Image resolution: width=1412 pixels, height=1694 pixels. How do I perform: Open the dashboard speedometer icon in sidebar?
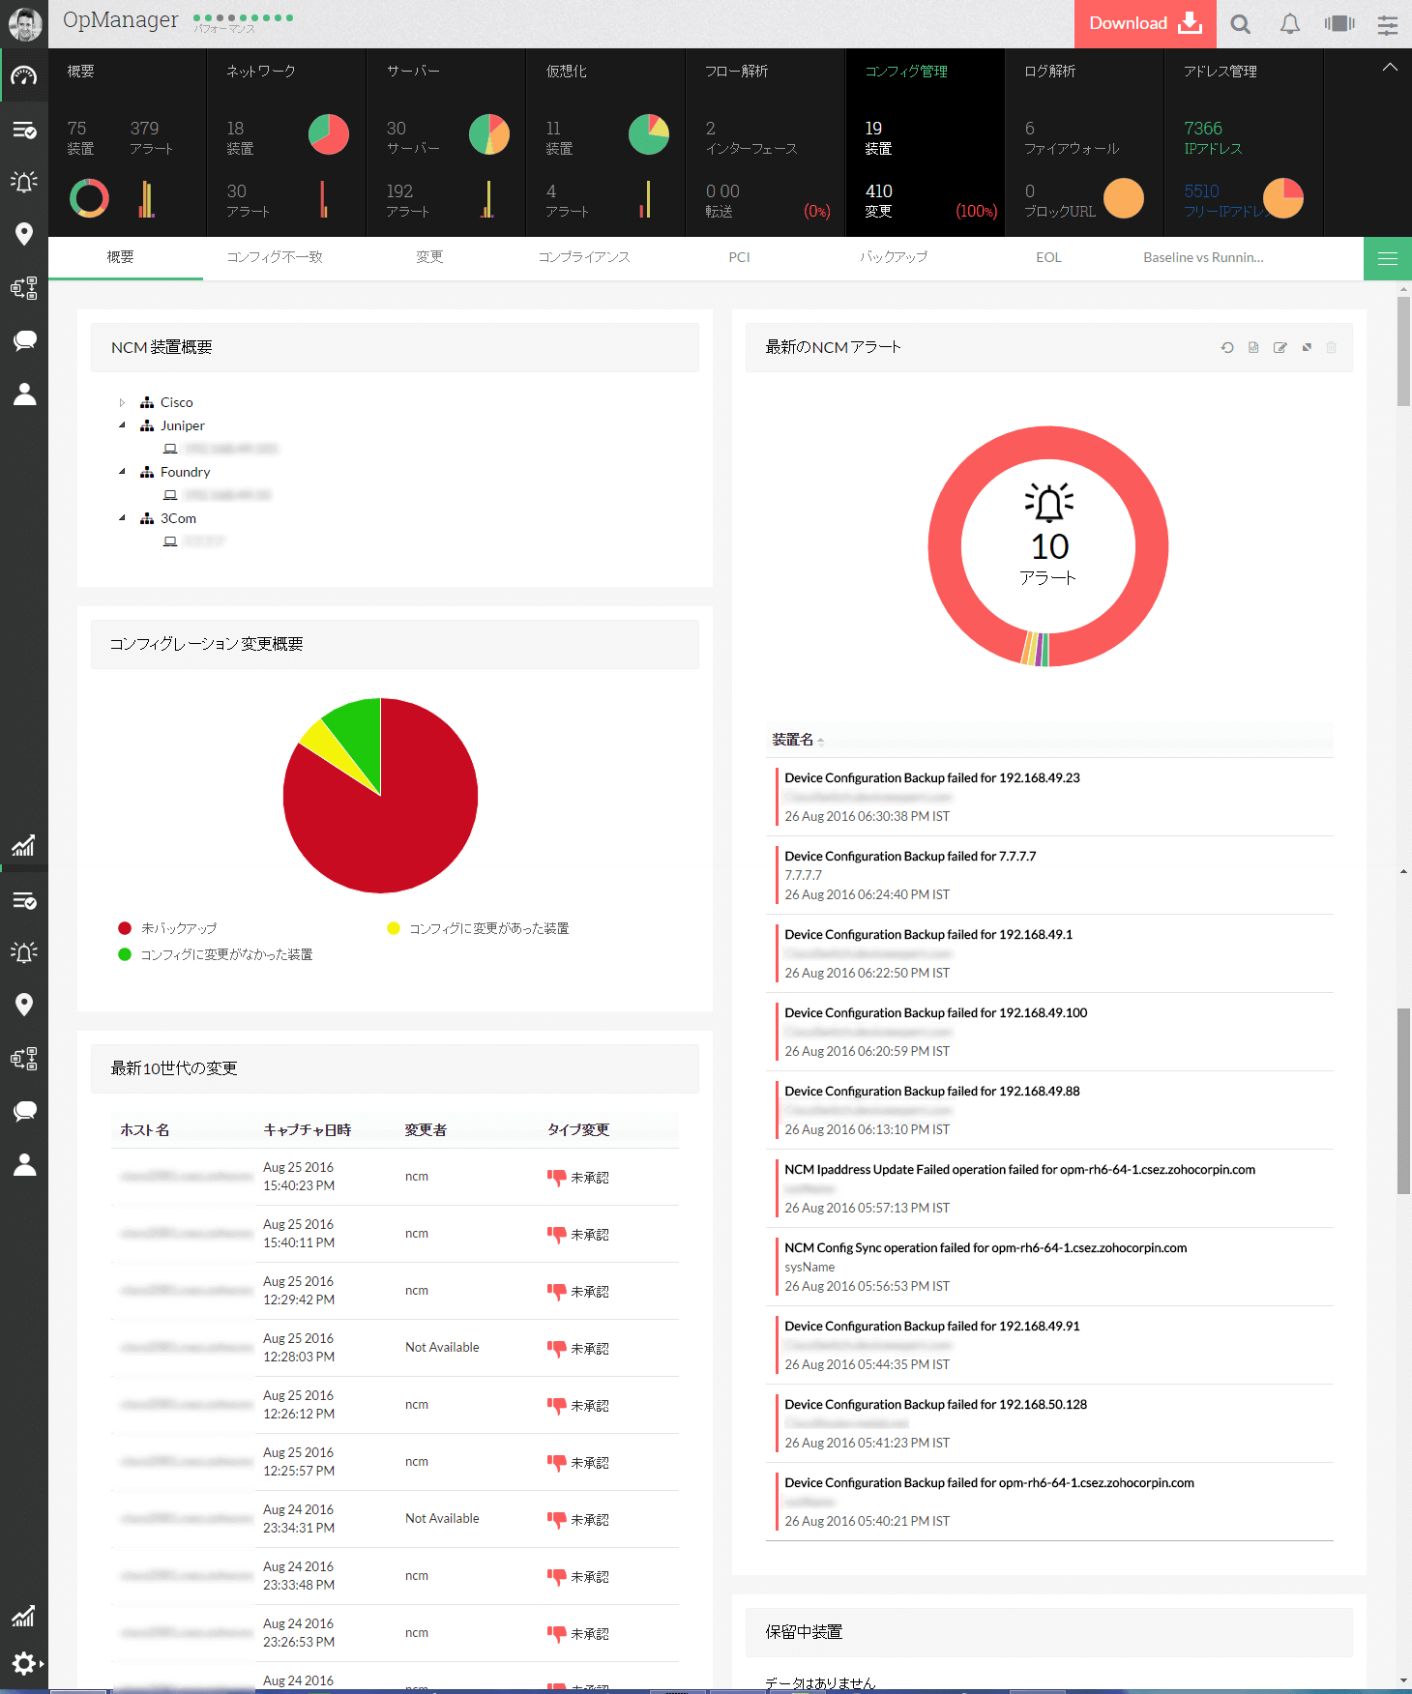click(24, 76)
